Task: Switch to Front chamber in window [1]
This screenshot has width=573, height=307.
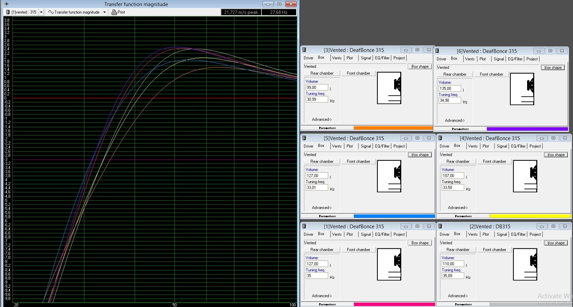Action: [x=358, y=249]
